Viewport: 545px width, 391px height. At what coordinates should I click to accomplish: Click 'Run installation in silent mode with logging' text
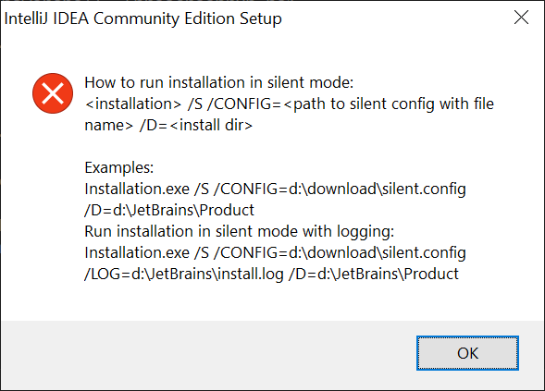(x=240, y=232)
